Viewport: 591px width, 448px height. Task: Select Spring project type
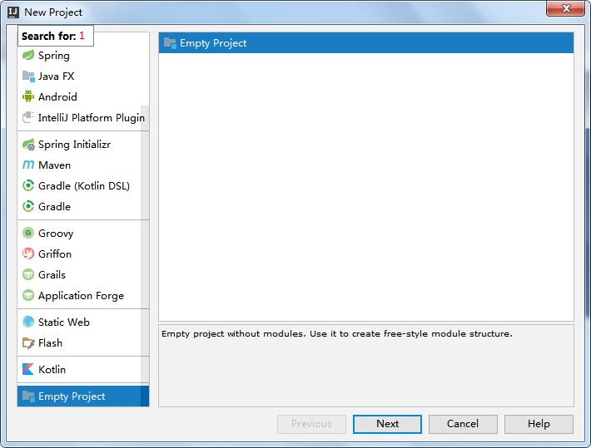tap(83, 56)
